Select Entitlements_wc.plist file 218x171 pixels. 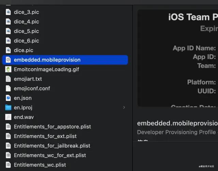(65, 165)
